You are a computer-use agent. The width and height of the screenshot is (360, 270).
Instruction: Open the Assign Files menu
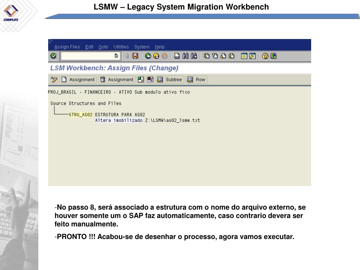coord(67,47)
